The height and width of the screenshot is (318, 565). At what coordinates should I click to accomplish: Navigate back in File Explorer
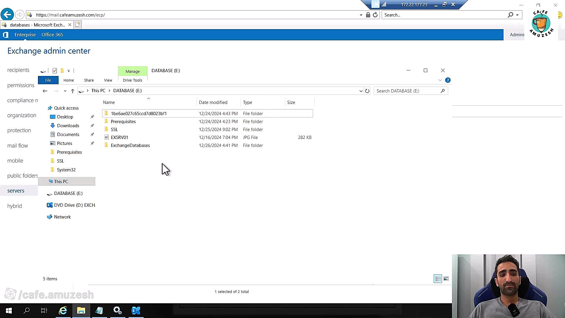point(45,91)
